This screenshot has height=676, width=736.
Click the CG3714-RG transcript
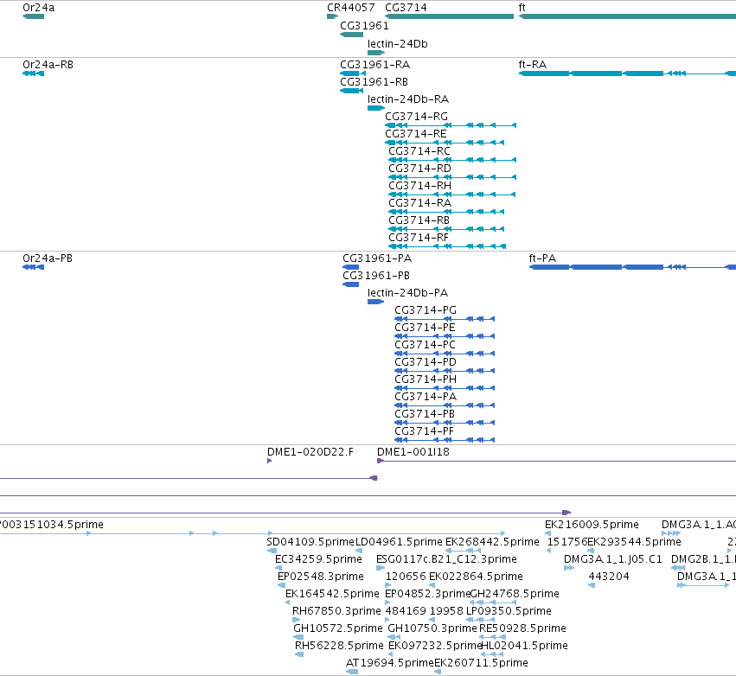[x=451, y=125]
